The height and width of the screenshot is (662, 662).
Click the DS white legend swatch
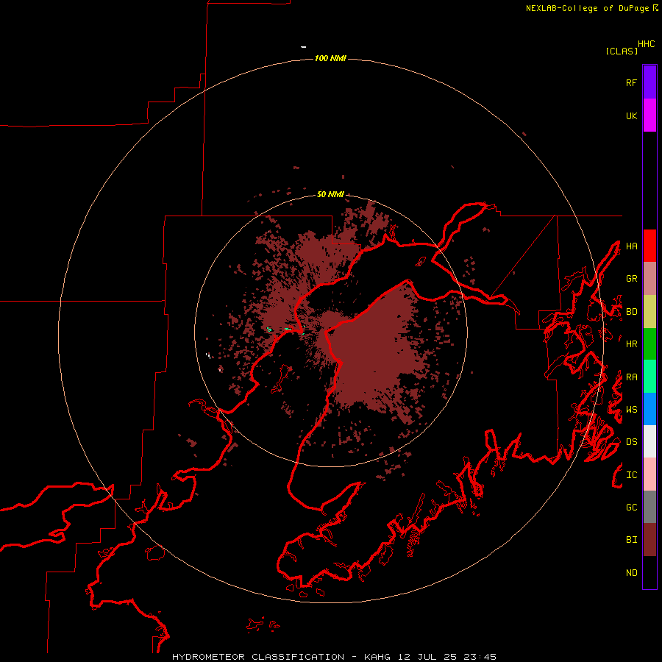coord(649,441)
